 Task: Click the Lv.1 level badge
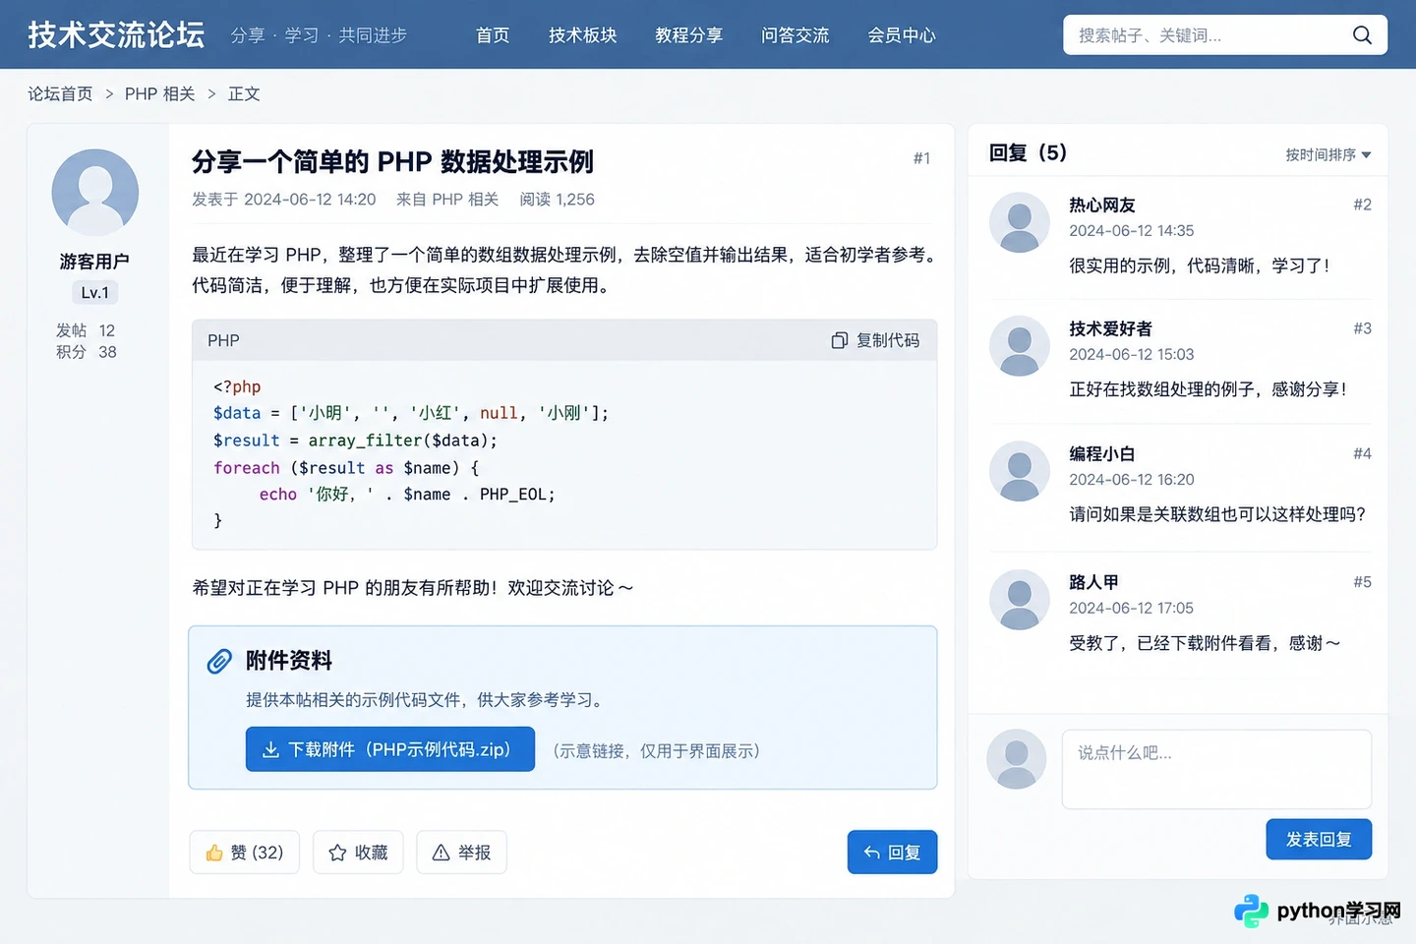pos(95,293)
